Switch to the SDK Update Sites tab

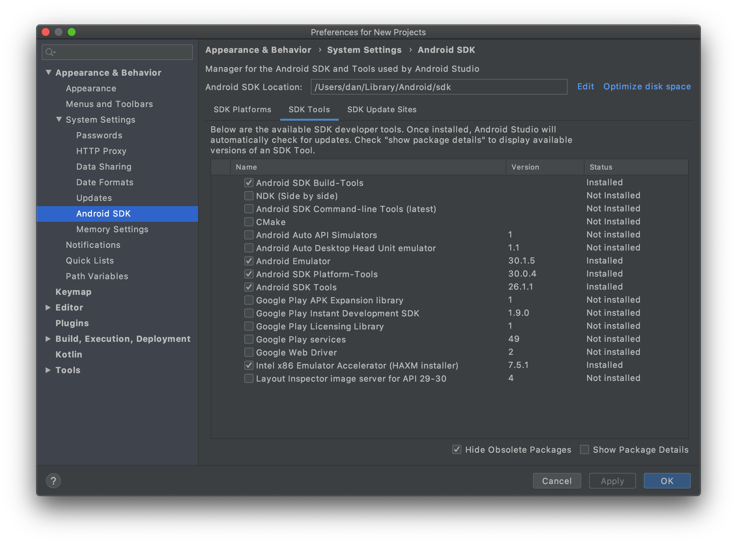pos(381,110)
